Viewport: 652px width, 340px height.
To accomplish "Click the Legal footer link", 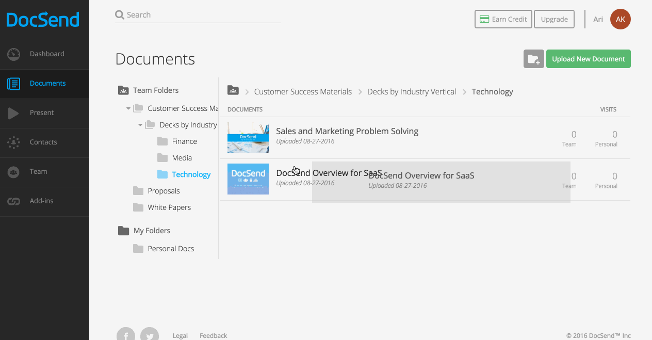I will [x=180, y=335].
